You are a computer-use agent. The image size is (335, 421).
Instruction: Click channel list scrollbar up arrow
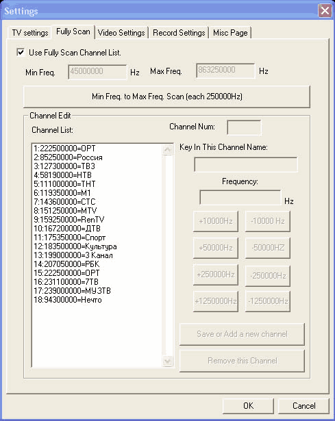tap(168, 149)
